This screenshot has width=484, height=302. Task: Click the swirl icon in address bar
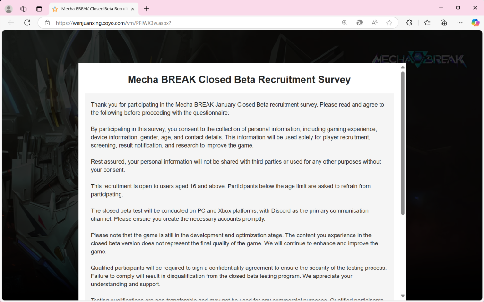point(359,23)
